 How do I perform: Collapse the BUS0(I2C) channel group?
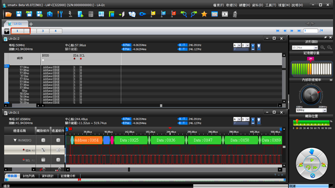tap(15, 140)
